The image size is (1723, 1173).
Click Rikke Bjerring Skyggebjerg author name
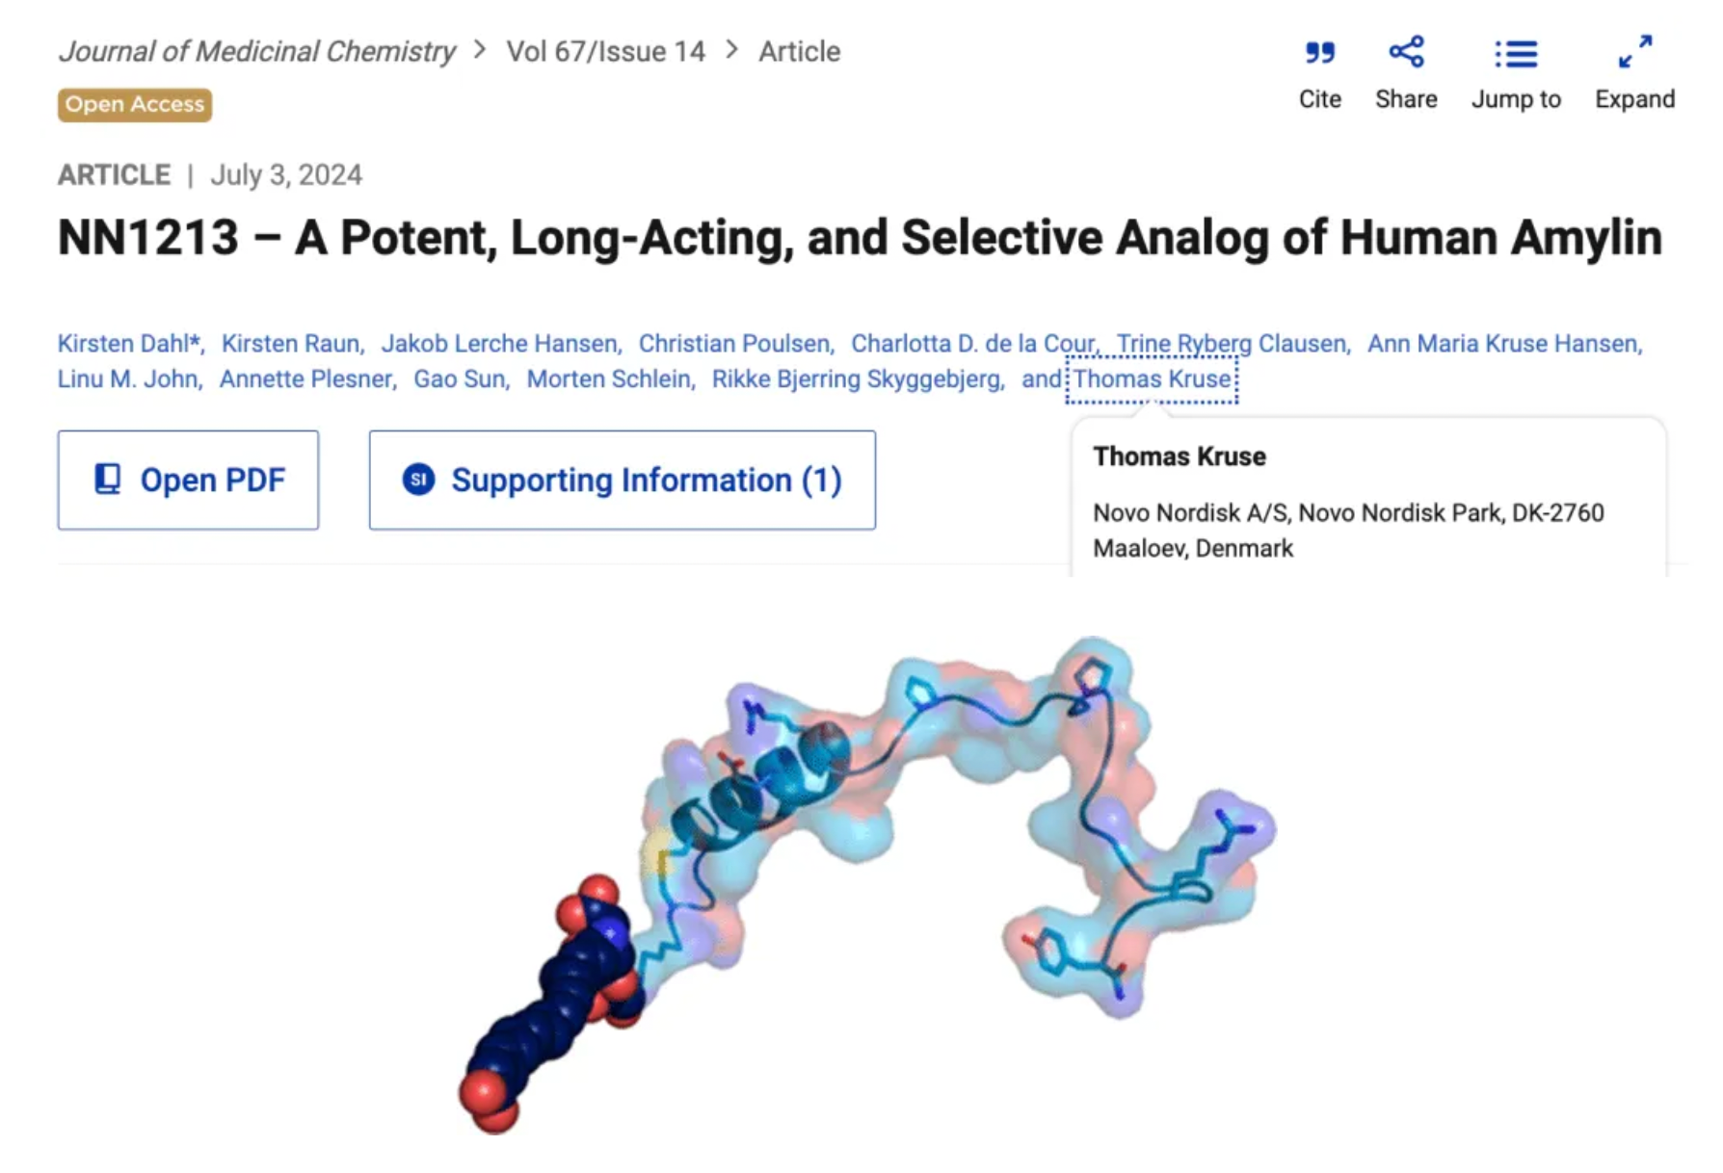coord(856,379)
